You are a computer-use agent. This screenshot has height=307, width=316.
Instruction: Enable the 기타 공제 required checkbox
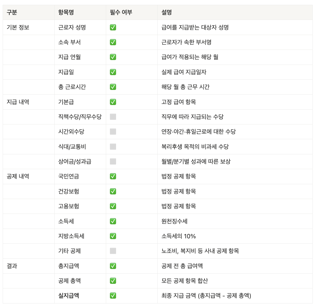click(x=113, y=251)
